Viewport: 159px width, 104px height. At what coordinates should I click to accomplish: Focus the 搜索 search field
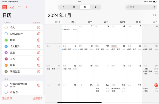(x=141, y=7)
